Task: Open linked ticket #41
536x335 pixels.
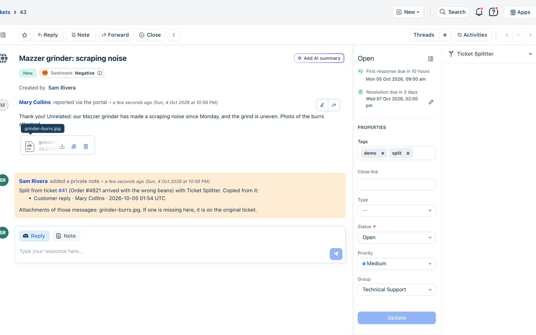Action: click(x=63, y=190)
